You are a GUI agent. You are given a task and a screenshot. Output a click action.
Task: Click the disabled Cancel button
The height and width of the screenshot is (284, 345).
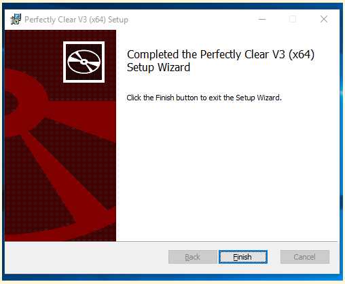click(x=305, y=257)
